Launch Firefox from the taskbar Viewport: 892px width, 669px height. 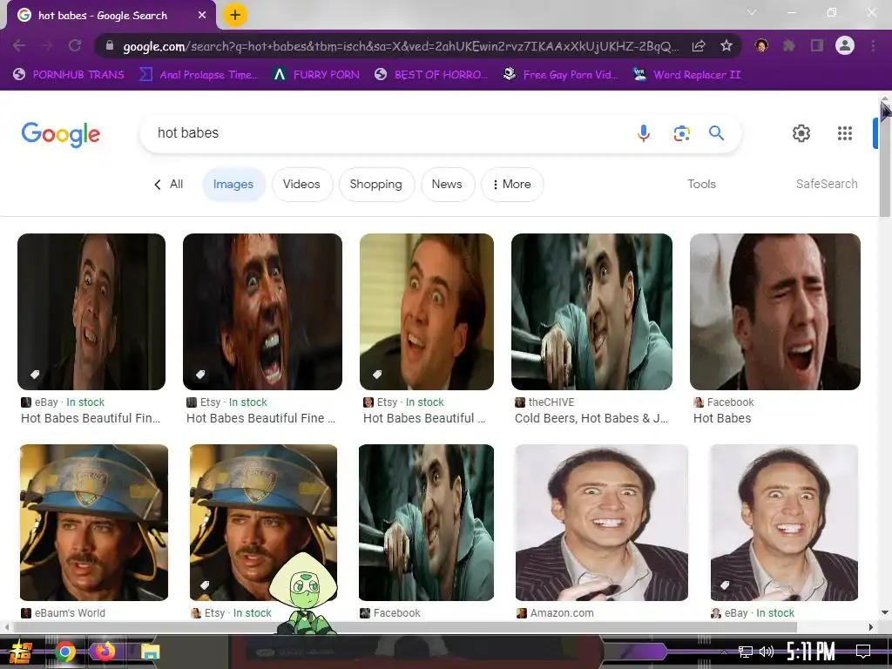(105, 652)
